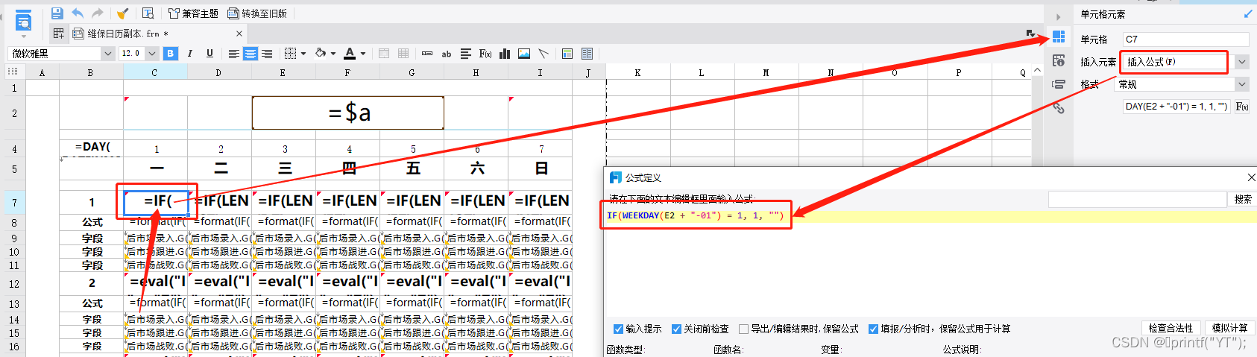Toggle Italic formatting
The image size is (1257, 357).
click(x=190, y=54)
